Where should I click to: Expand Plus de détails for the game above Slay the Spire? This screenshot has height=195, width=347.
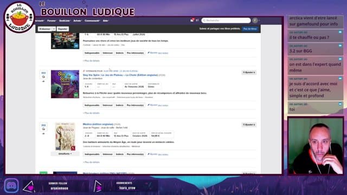point(91,61)
